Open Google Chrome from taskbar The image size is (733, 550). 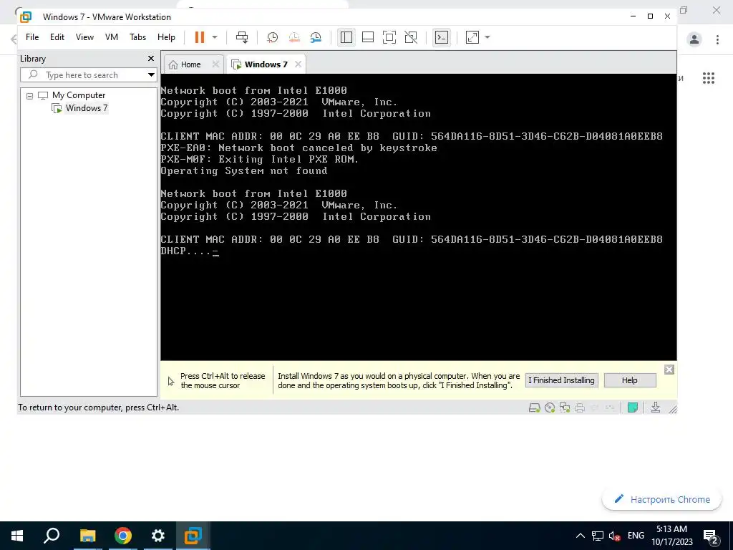[123, 536]
